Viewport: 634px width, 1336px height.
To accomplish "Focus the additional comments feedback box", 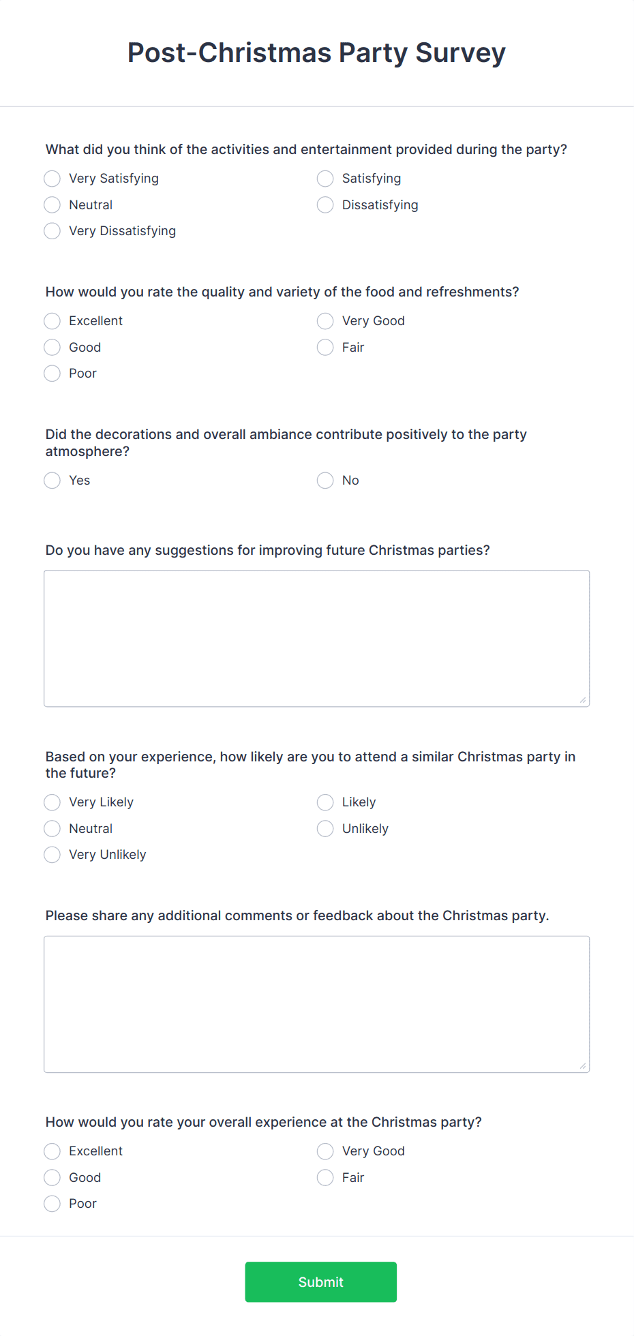I will (x=316, y=1002).
